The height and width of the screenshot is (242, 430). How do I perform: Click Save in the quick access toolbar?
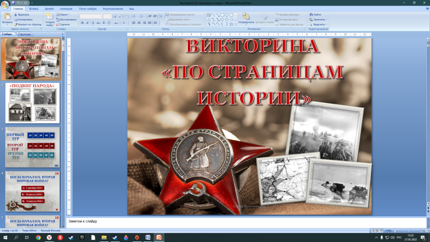pyautogui.click(x=13, y=3)
